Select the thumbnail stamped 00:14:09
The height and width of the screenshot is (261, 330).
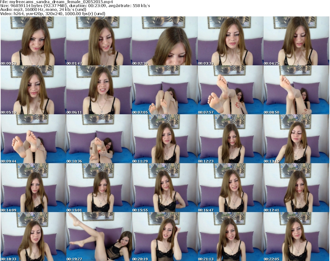tap(33, 188)
